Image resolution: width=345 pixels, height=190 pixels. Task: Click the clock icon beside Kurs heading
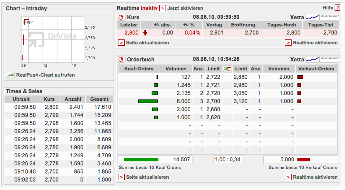(121, 17)
